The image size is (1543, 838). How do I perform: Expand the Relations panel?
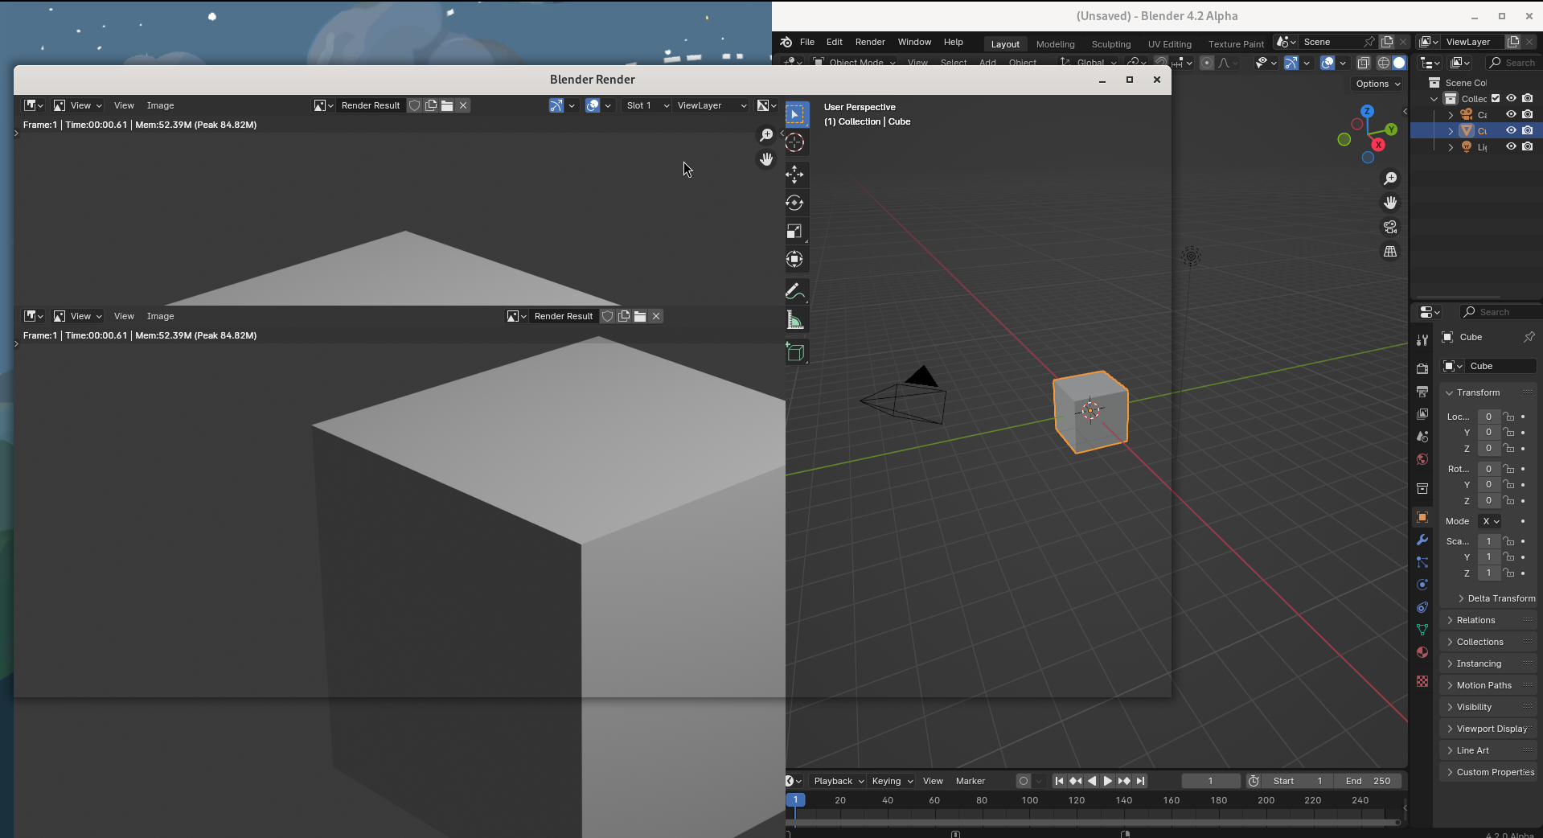pyautogui.click(x=1475, y=620)
